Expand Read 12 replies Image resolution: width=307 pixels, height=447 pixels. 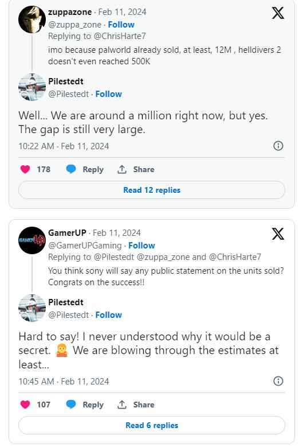pos(152,190)
